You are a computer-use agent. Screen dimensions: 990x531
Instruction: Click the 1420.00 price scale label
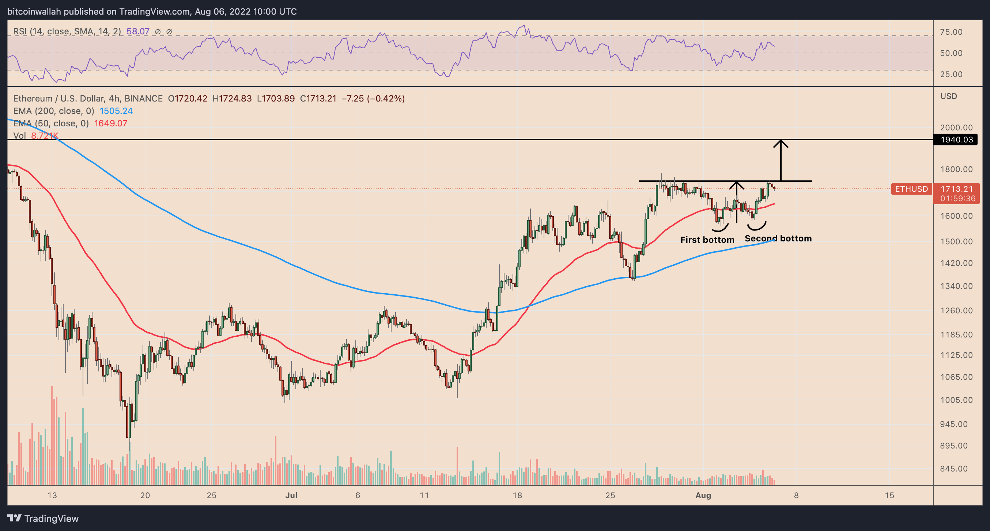(956, 263)
